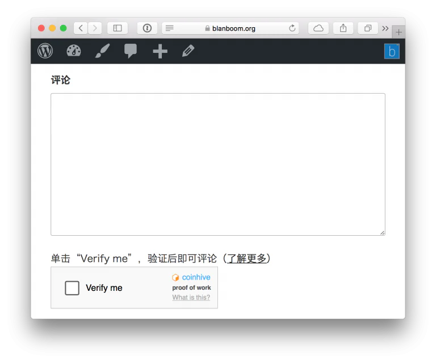Image resolution: width=436 pixels, height=363 pixels.
Task: Click the '评论' heading text
Action: [x=61, y=80]
